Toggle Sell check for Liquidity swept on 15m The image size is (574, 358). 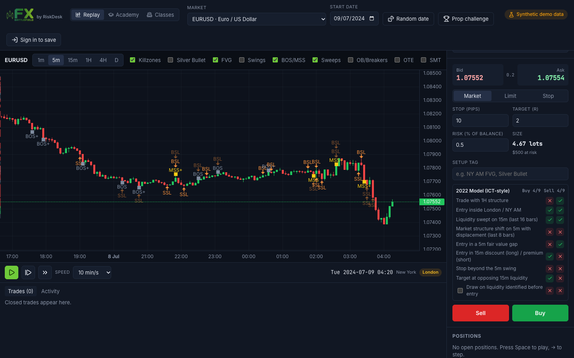click(560, 220)
